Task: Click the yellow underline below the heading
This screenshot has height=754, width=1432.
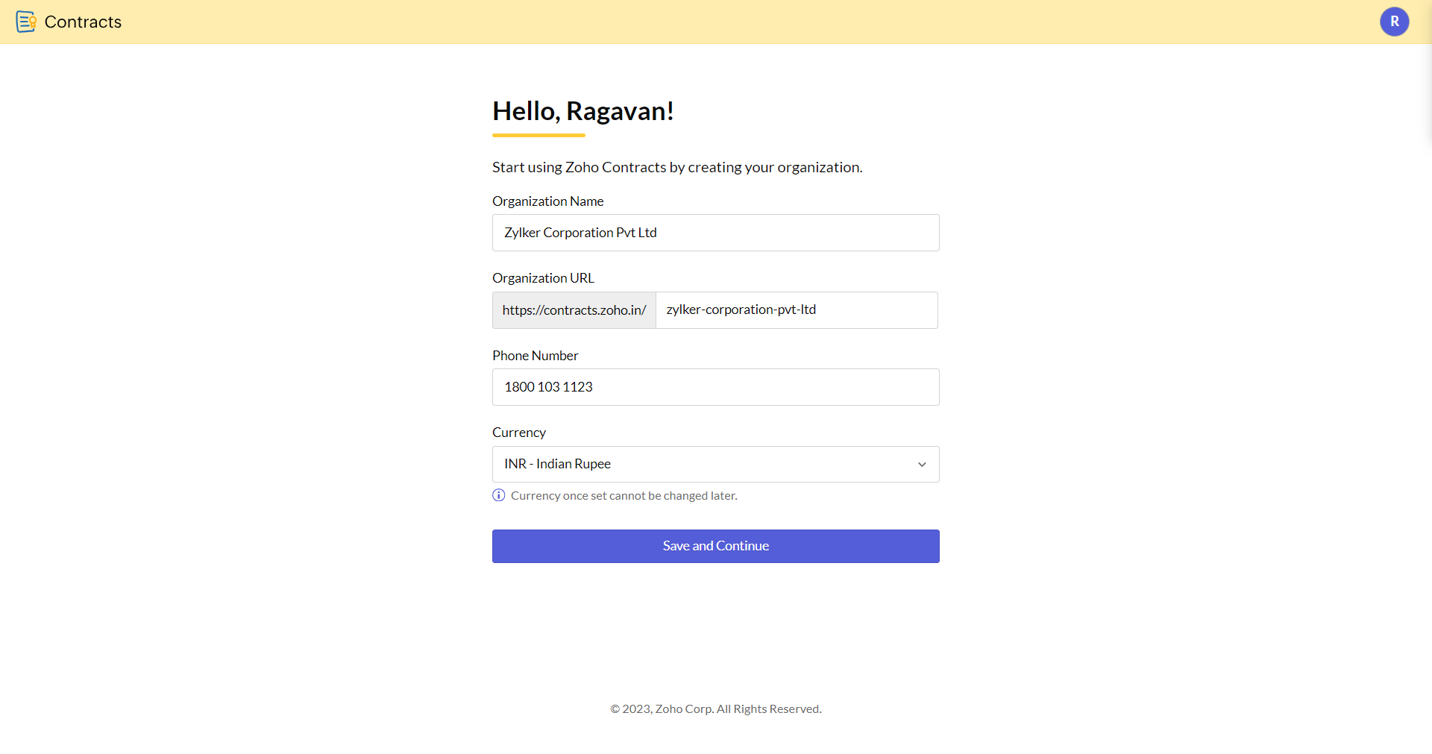Action: point(538,135)
